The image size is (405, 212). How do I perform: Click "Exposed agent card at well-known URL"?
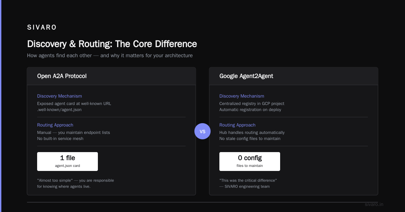(x=74, y=104)
